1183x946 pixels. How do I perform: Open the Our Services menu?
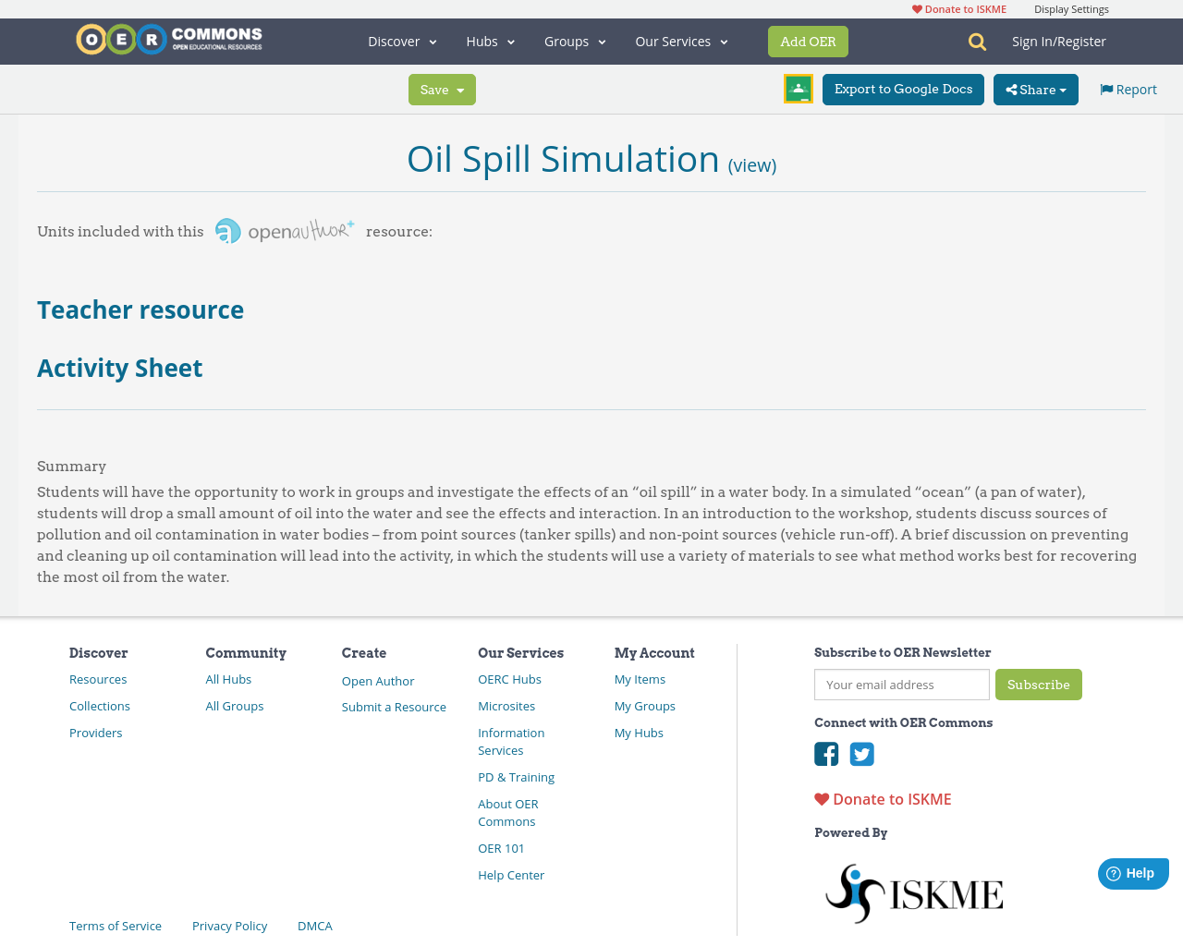coord(681,41)
